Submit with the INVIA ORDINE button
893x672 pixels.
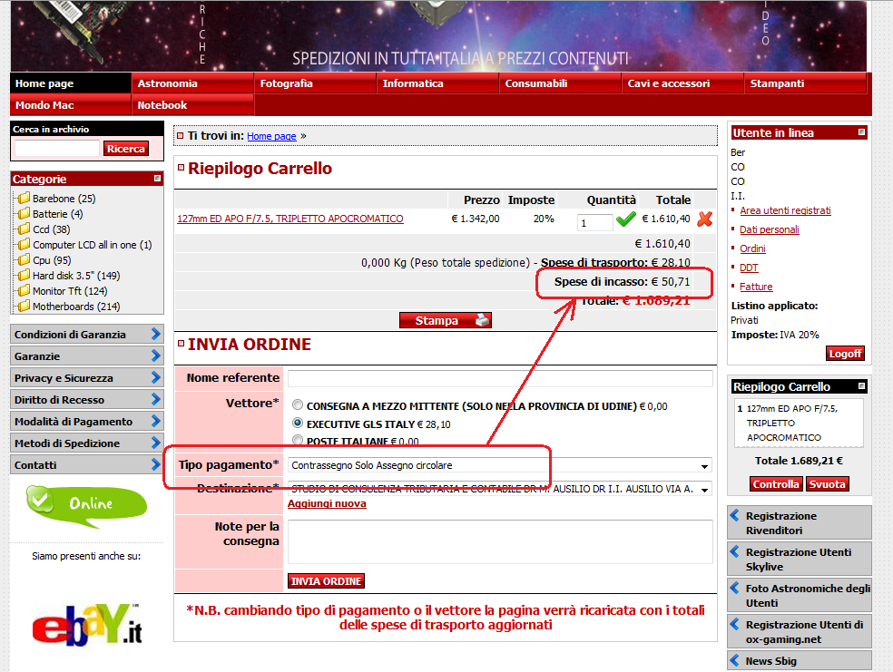327,581
